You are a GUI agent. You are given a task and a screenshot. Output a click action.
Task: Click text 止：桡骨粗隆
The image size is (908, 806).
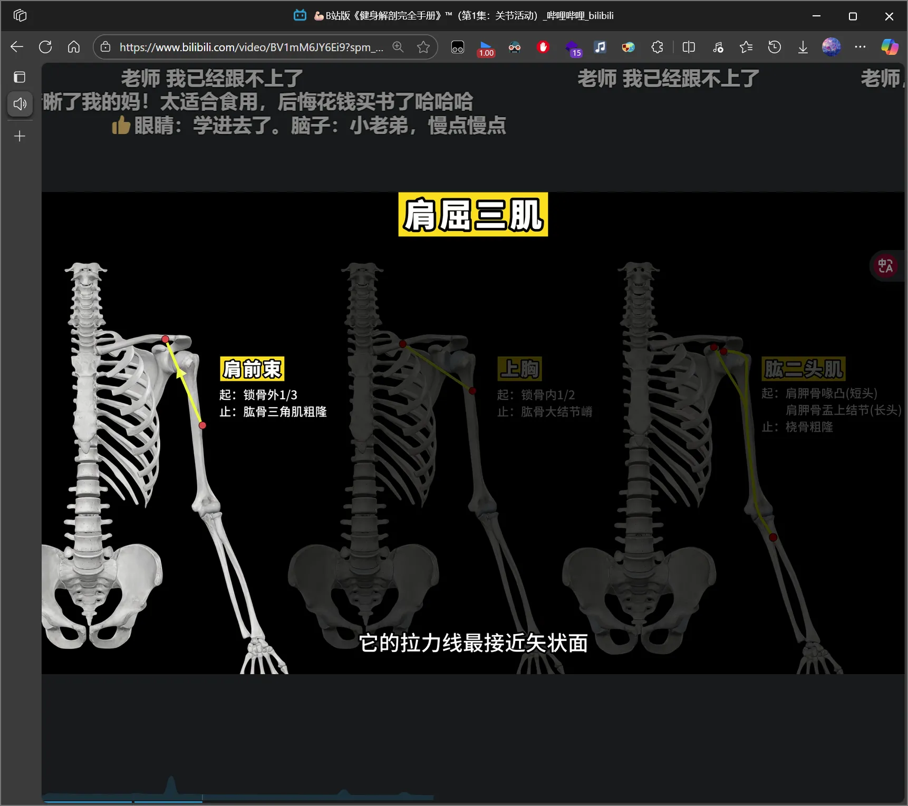(797, 427)
